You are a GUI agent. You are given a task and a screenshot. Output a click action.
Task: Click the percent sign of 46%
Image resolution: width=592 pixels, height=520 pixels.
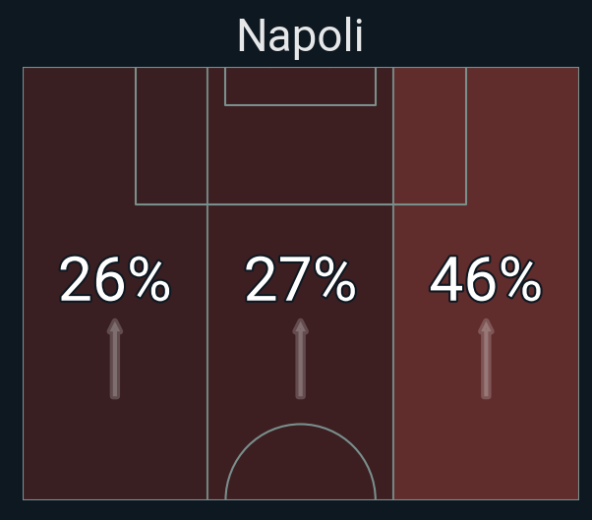pos(520,279)
